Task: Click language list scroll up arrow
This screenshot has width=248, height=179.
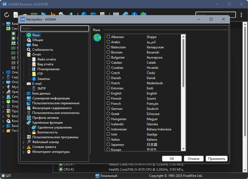Action: click(x=183, y=37)
